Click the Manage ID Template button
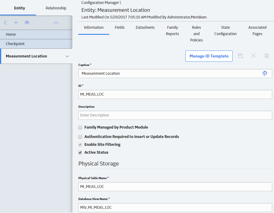The width and height of the screenshot is (274, 213). (209, 56)
